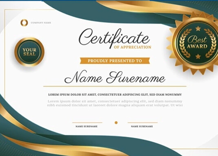Screen dimensions: 218x156
Task: Select the left 'NAME SURENAME' signature label
Action: click(x=87, y=126)
